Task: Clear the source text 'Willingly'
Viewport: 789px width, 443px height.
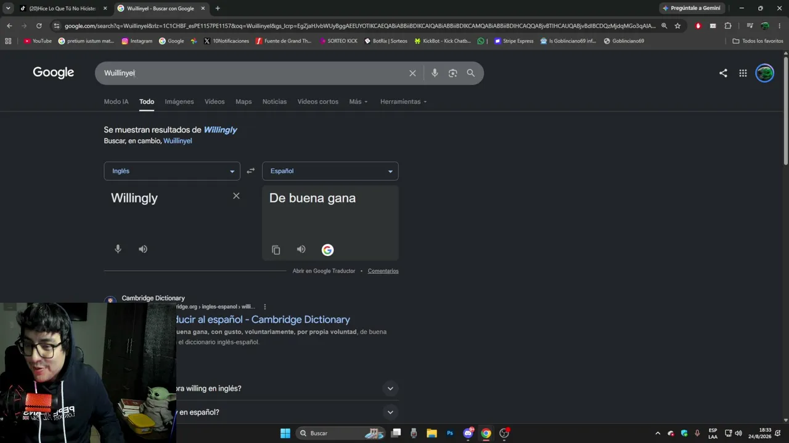Action: pyautogui.click(x=236, y=196)
